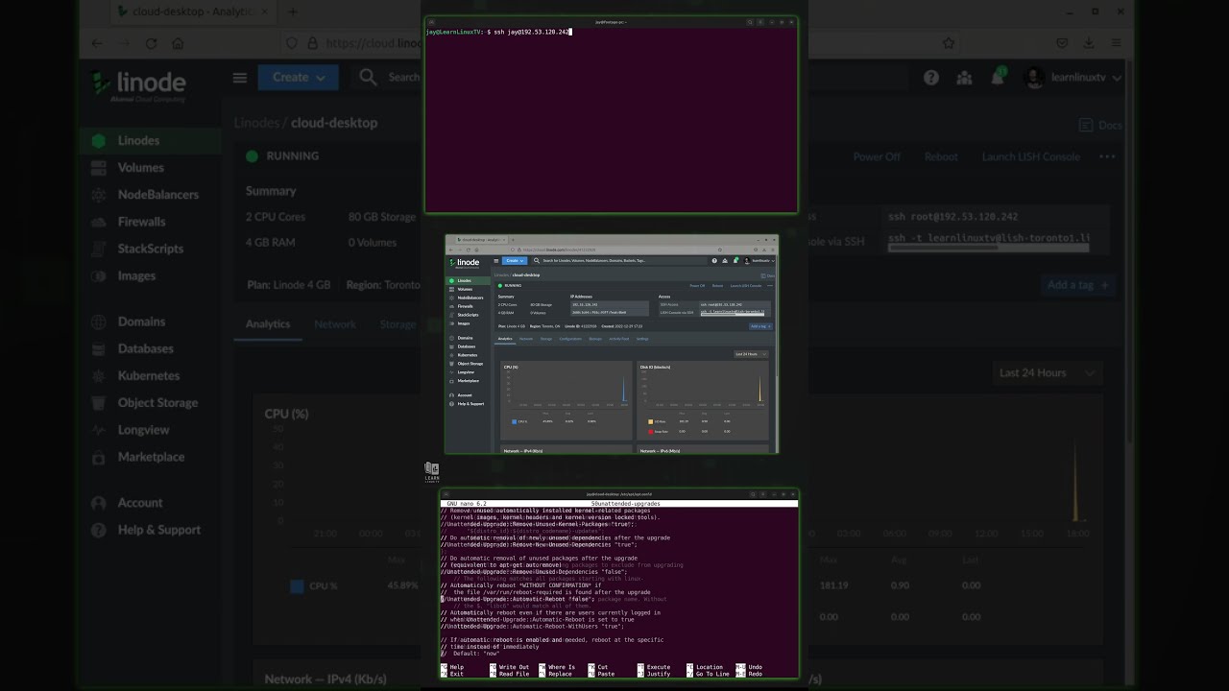1229x691 pixels.
Task: Open Settings tab in small center browser window
Action: (x=642, y=339)
